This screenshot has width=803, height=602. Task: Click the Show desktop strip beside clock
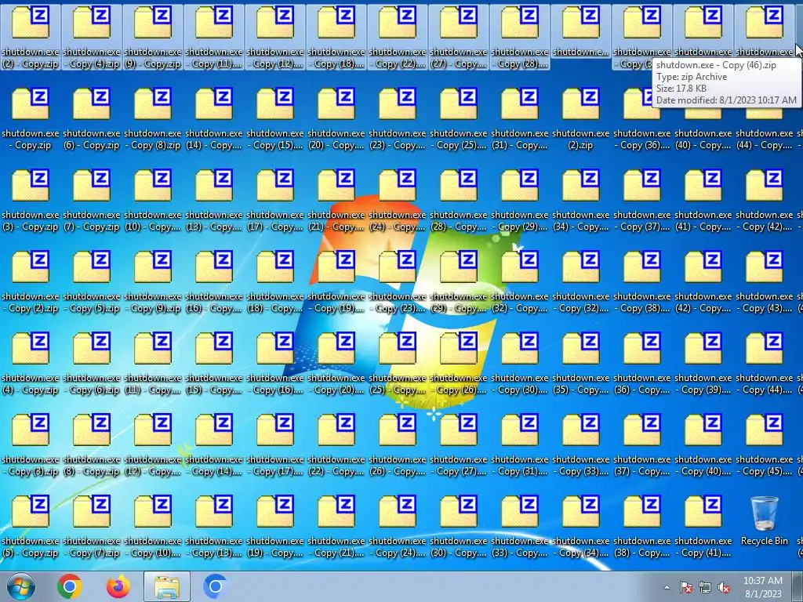798,586
